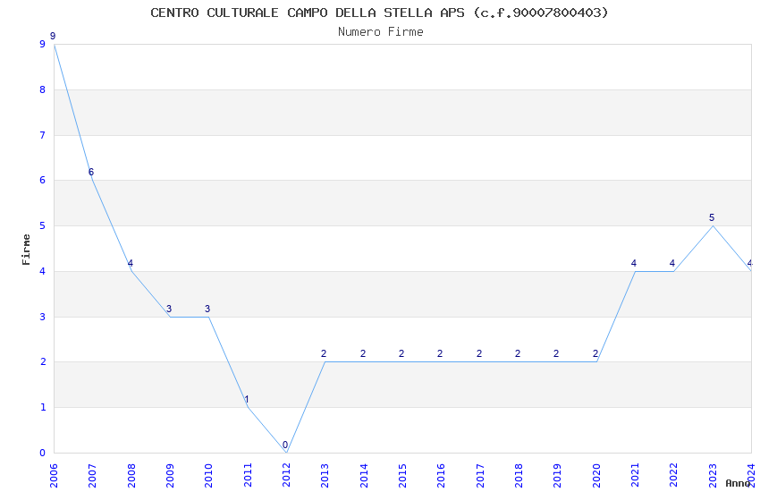Select the 2014 year label
Viewport: 760px width, 492px height.
364,476
